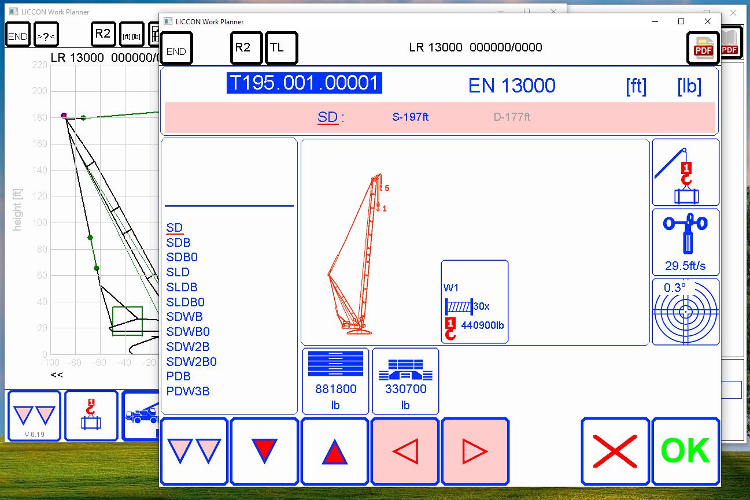Viewport: 750px width, 500px height.
Task: Click the height [ft] axis label
Action: [17, 209]
